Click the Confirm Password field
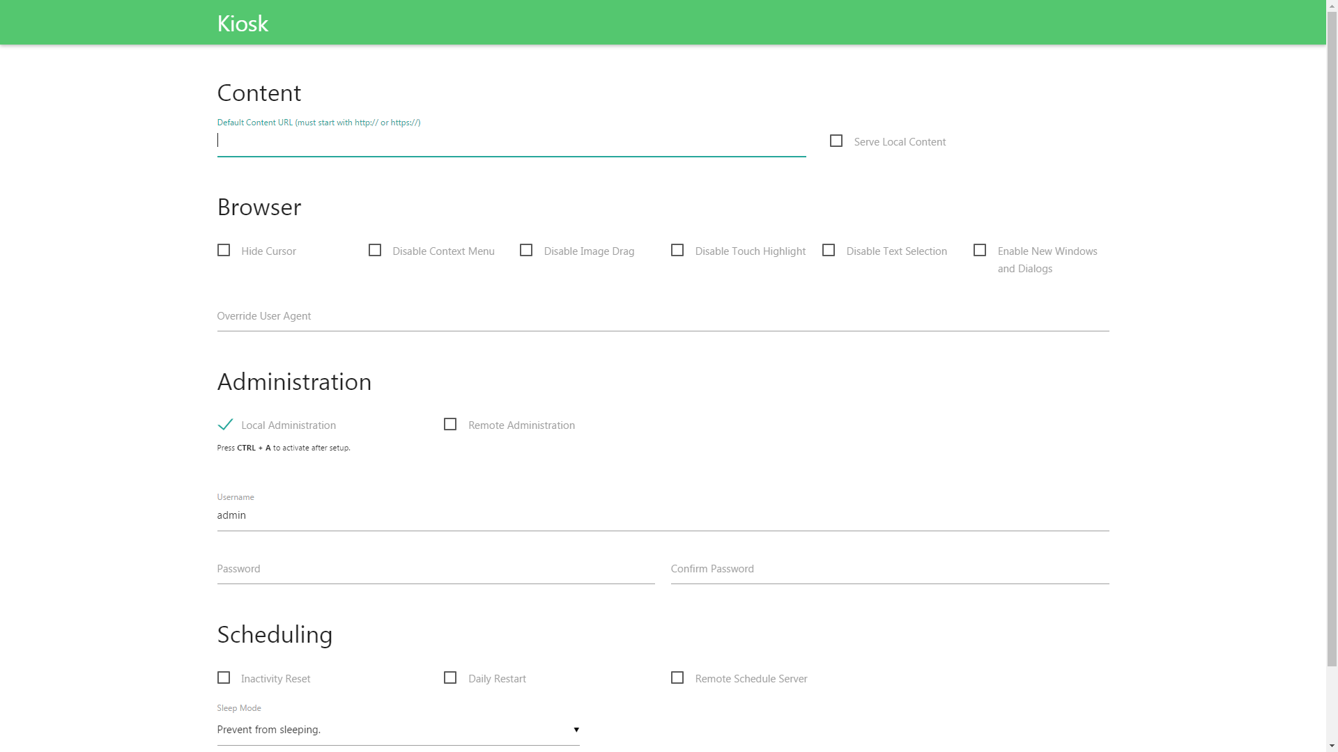 click(x=889, y=570)
